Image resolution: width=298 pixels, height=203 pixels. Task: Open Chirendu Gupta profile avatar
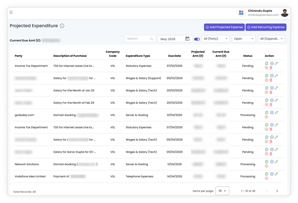click(x=284, y=13)
